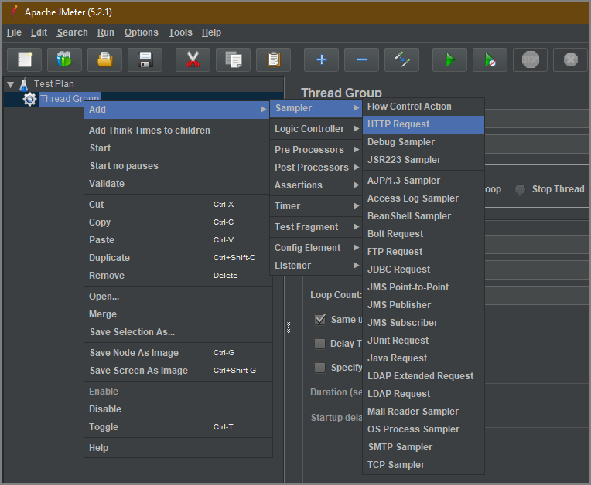Toggle the Same user checkbox

click(320, 320)
